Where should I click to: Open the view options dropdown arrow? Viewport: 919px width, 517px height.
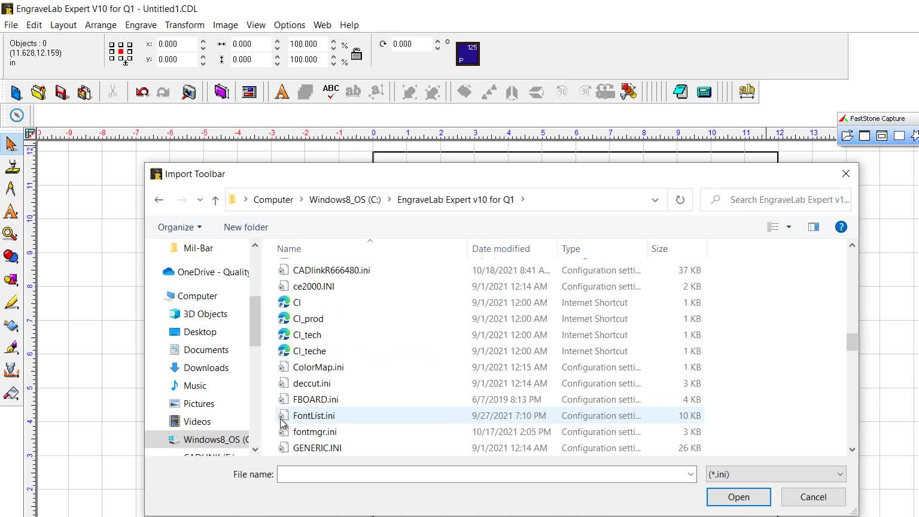tap(789, 227)
